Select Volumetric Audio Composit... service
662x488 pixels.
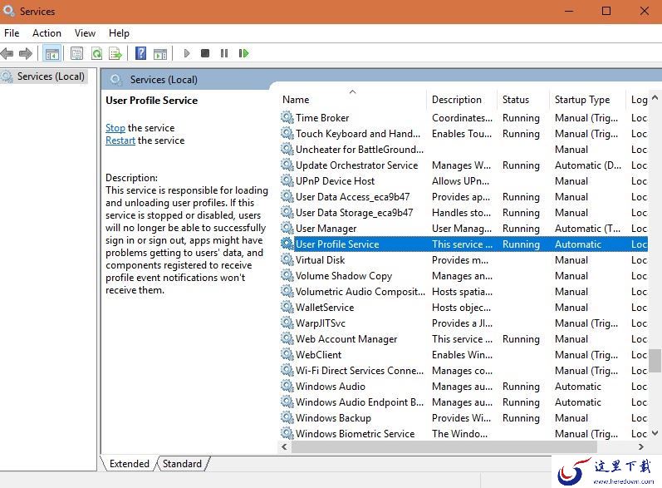(x=463, y=292)
